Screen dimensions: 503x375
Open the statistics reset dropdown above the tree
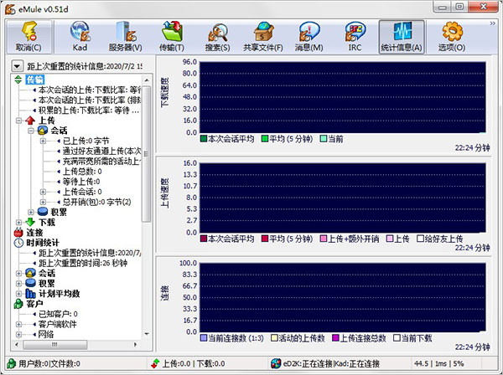click(18, 65)
